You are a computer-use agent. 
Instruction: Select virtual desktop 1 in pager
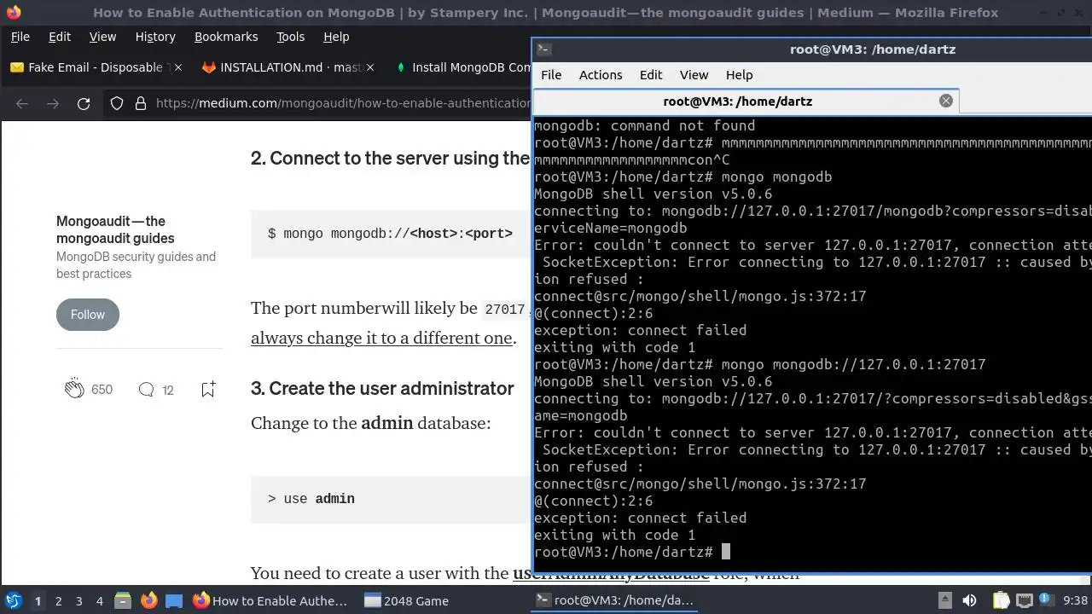pyautogui.click(x=38, y=601)
